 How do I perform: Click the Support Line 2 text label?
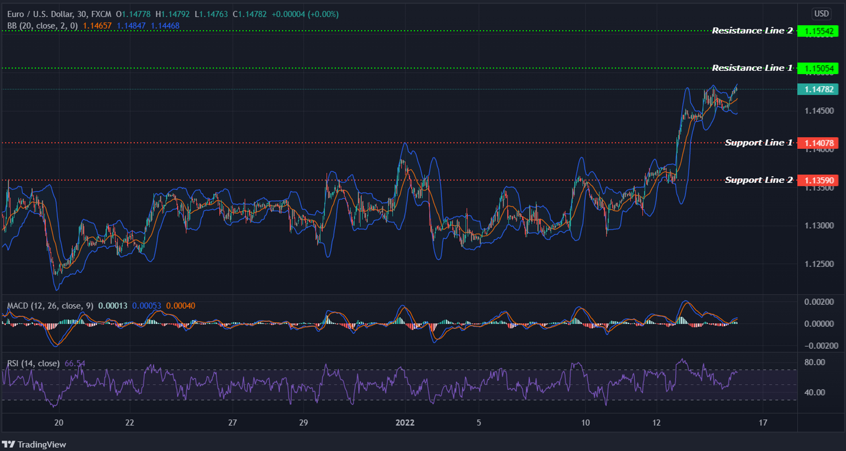point(758,180)
